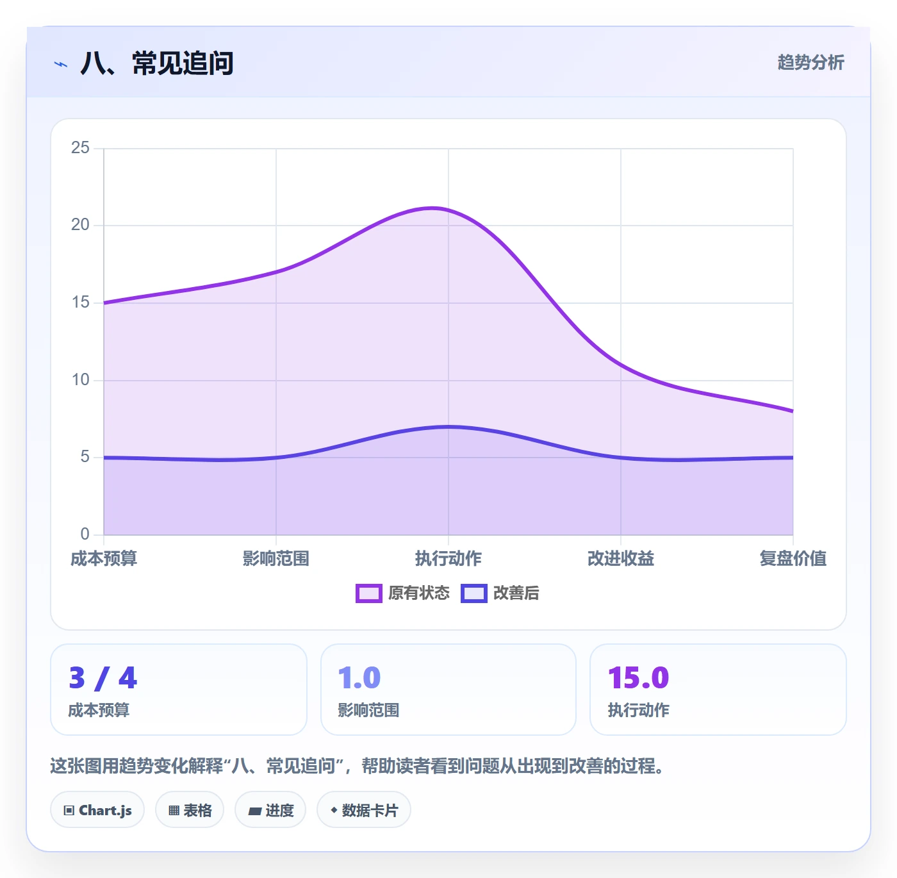Click the 执行动作 x-axis label

pos(448,559)
